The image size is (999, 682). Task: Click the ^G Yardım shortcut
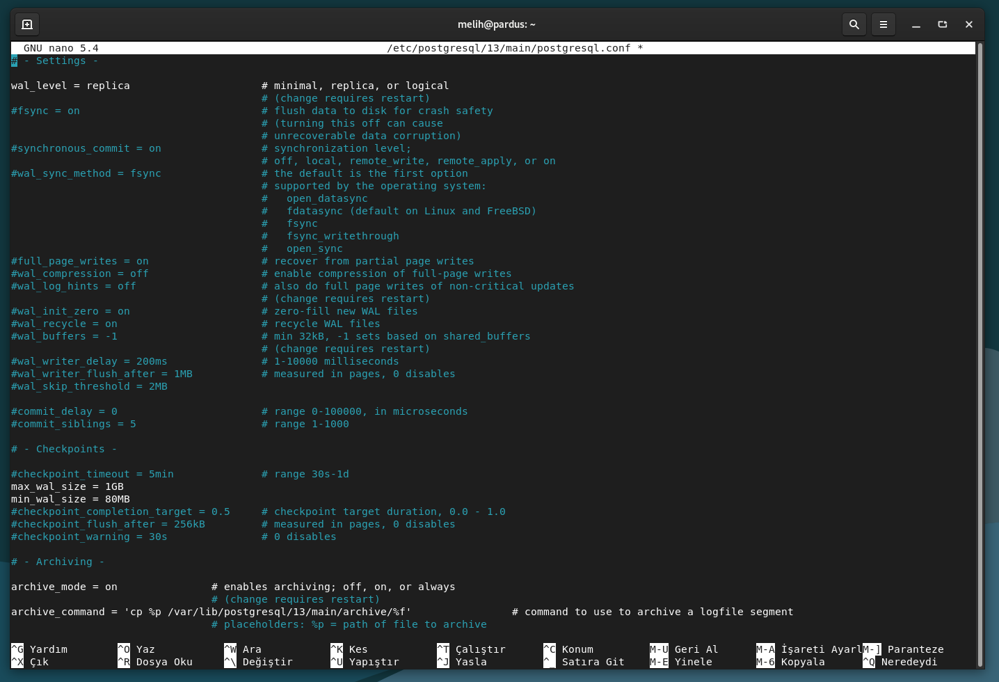pyautogui.click(x=40, y=649)
